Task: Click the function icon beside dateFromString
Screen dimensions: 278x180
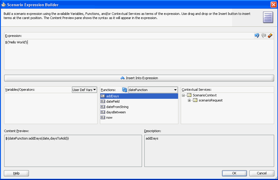Action: pos(103,107)
